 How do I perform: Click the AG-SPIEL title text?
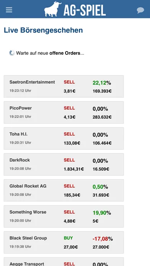[85, 10]
